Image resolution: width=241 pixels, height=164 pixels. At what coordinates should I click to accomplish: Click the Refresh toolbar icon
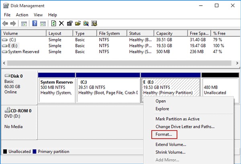(x=53, y=24)
